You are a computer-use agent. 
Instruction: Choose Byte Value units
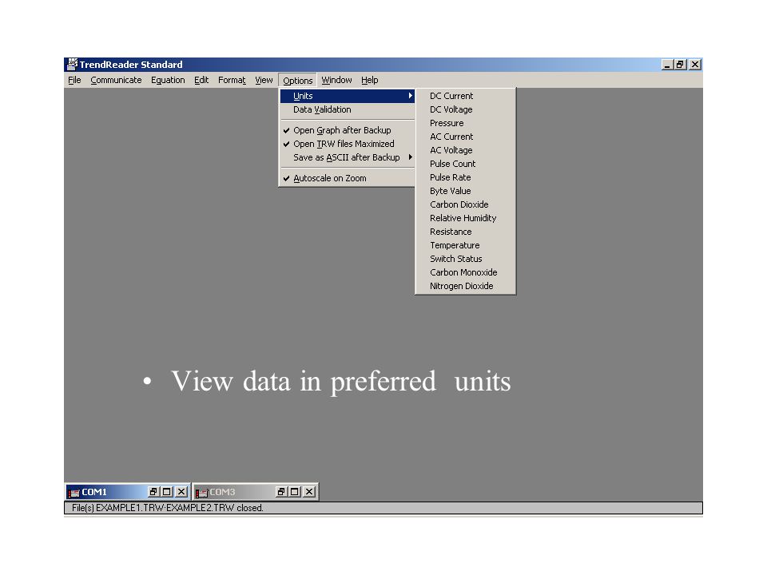[465, 191]
